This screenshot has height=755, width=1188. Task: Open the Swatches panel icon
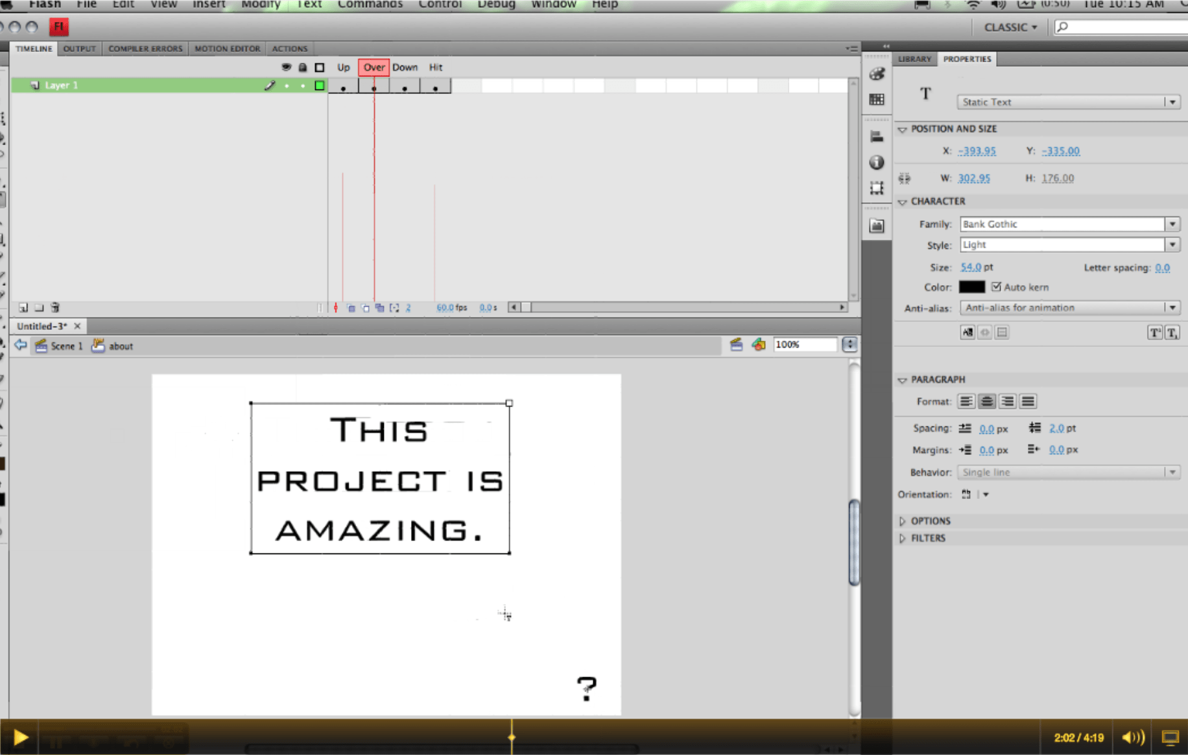[x=877, y=99]
